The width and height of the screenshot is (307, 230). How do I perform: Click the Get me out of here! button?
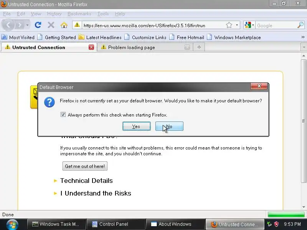[85, 166]
